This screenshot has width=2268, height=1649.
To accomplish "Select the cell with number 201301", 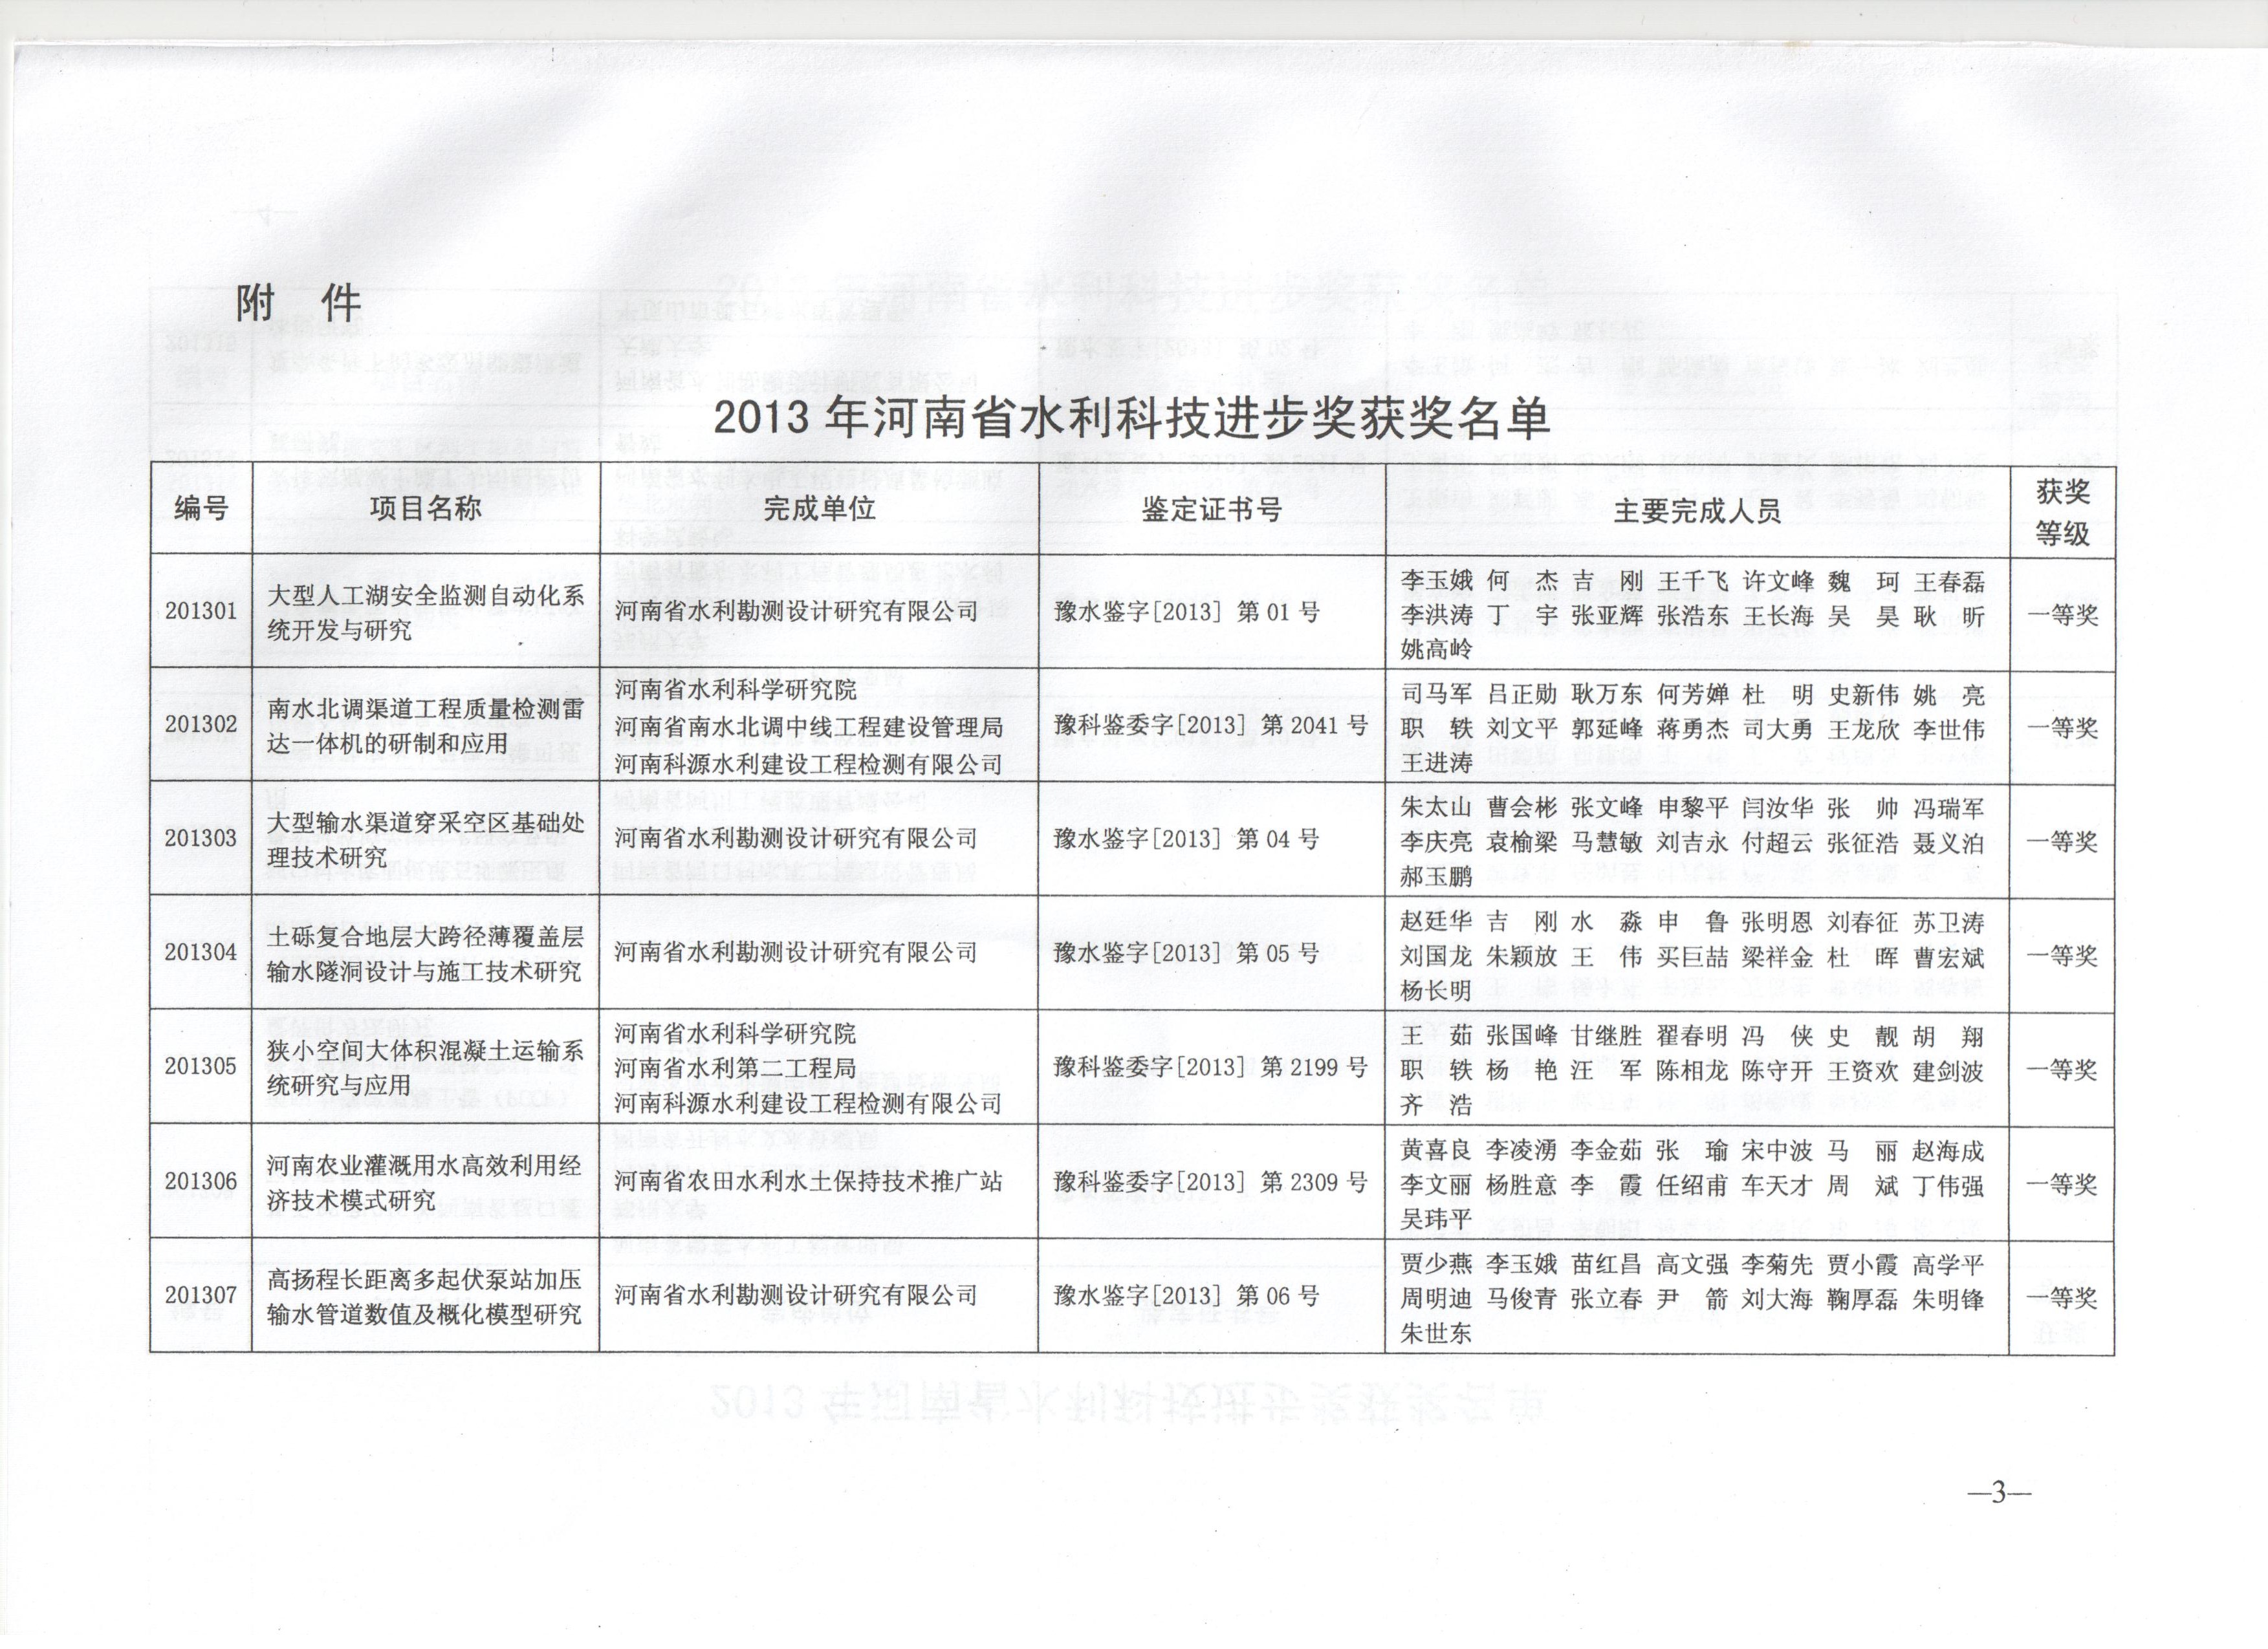I will (201, 610).
